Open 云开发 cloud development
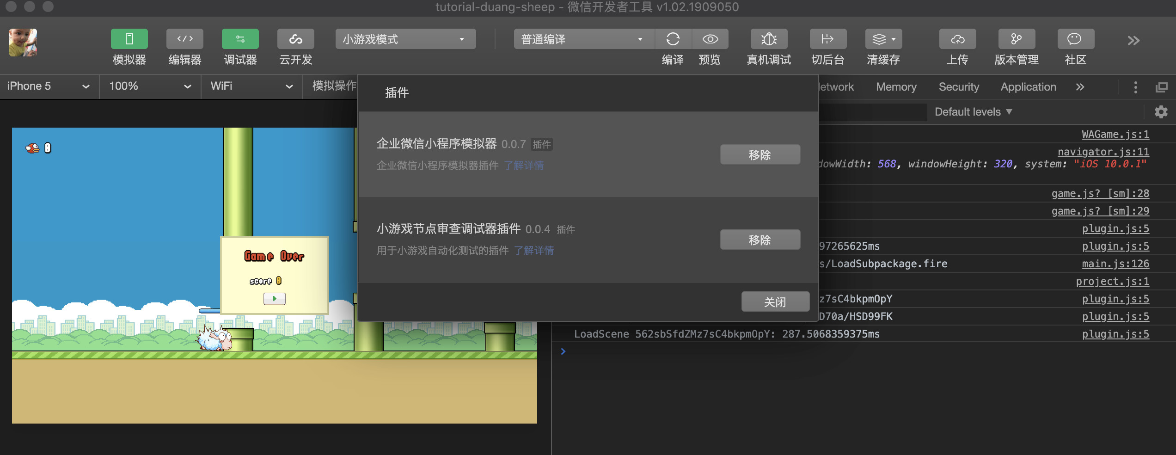 point(295,39)
